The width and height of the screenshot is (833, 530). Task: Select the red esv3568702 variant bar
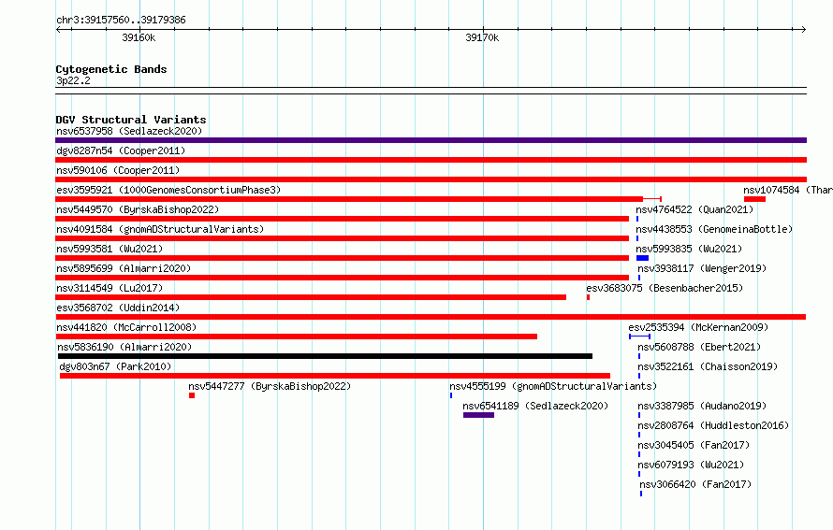point(431,317)
